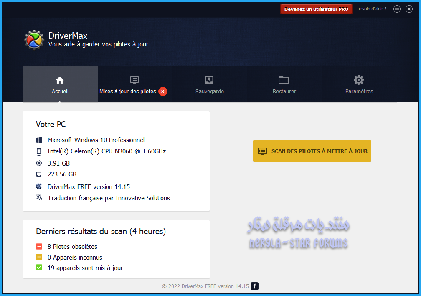The image size is (421, 296).
Task: Open the Facebook icon in footer
Action: coord(254,286)
